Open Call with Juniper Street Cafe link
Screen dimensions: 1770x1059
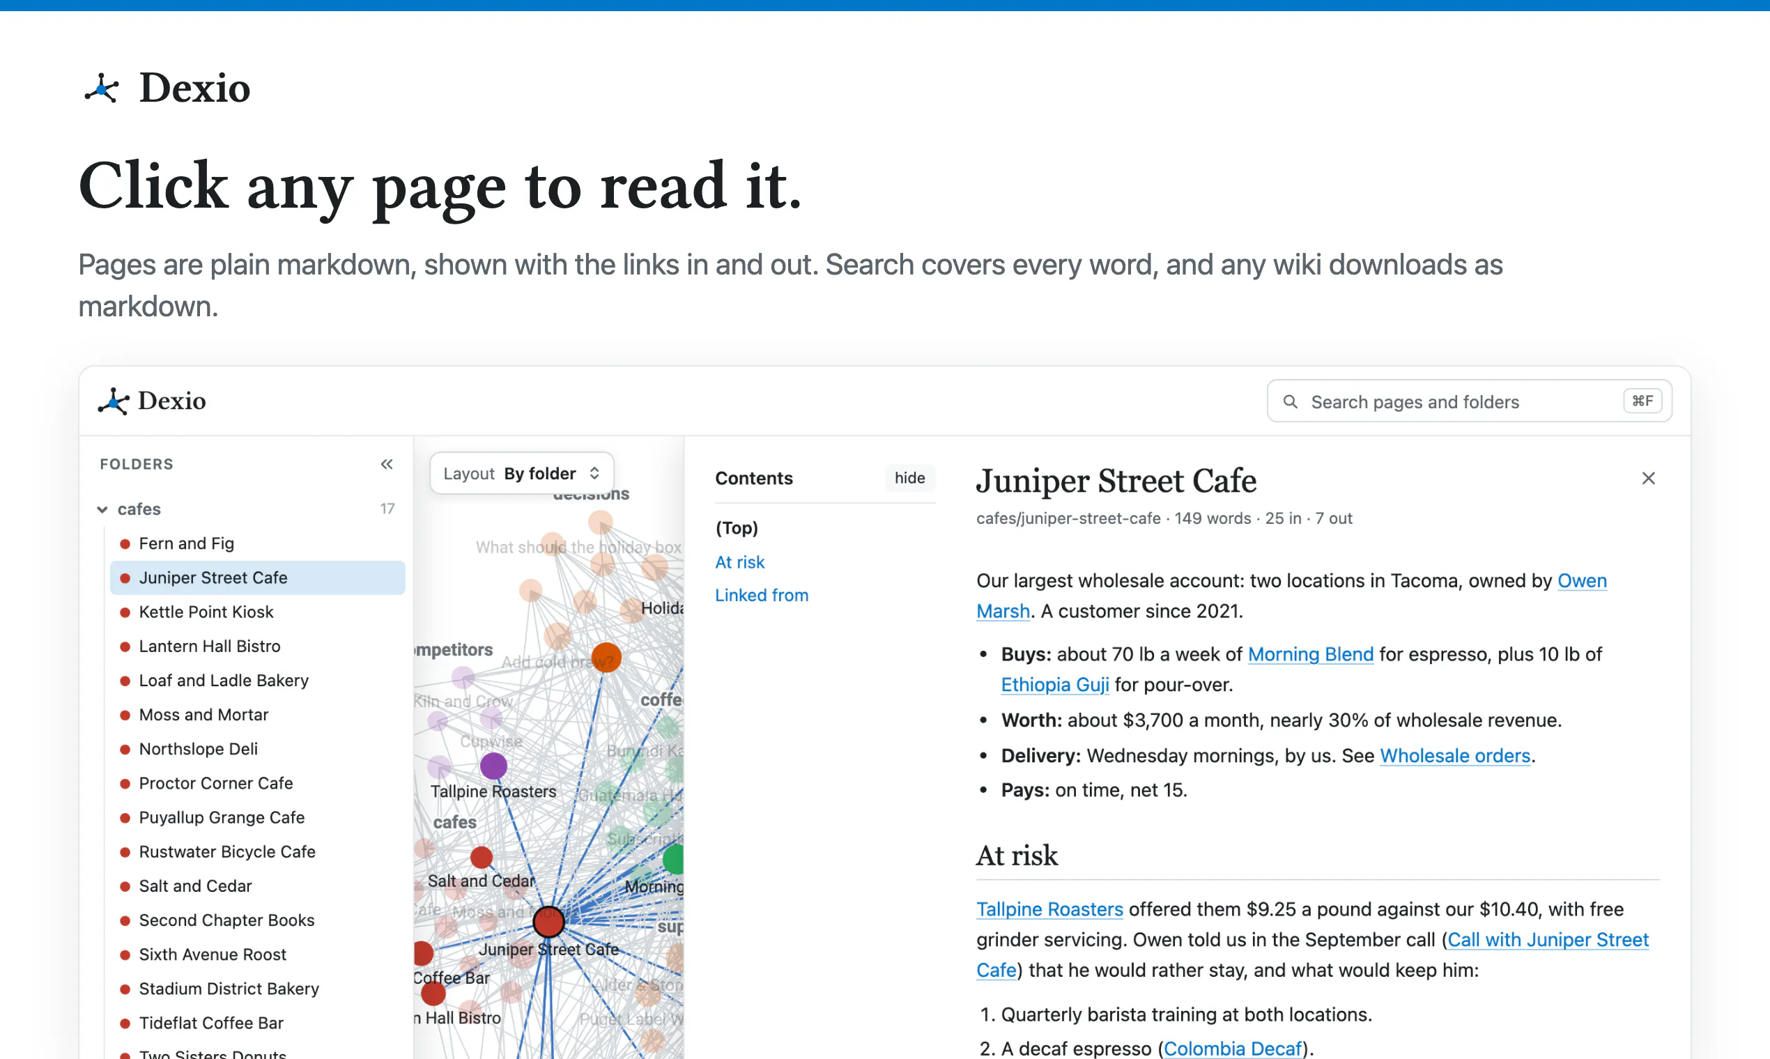point(1548,940)
